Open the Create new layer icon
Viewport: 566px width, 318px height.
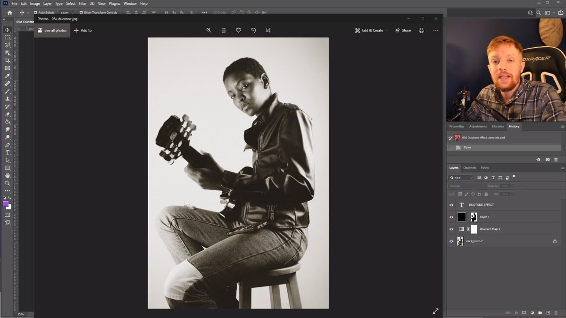[x=548, y=312]
